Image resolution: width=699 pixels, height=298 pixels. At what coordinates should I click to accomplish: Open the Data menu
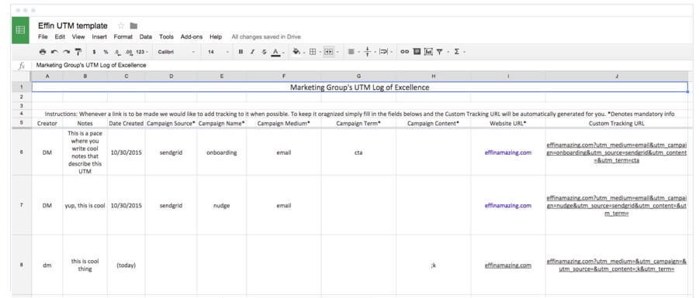(146, 37)
